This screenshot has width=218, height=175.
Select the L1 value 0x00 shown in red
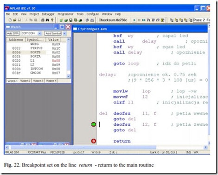coord(56,60)
